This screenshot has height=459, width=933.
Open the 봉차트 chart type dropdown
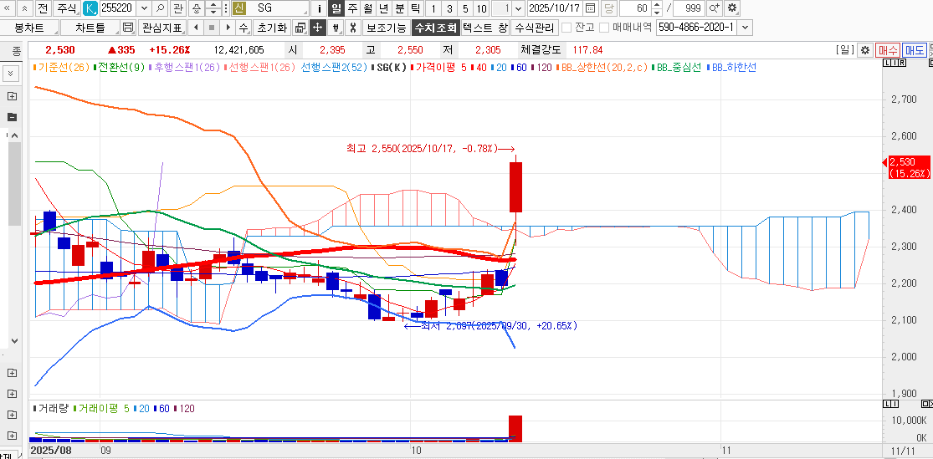coord(29,28)
